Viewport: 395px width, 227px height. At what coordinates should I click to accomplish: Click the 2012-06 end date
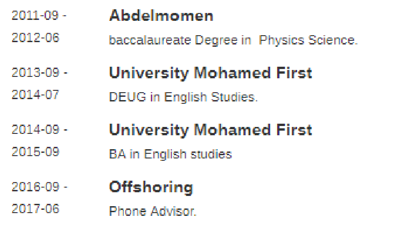(x=35, y=38)
